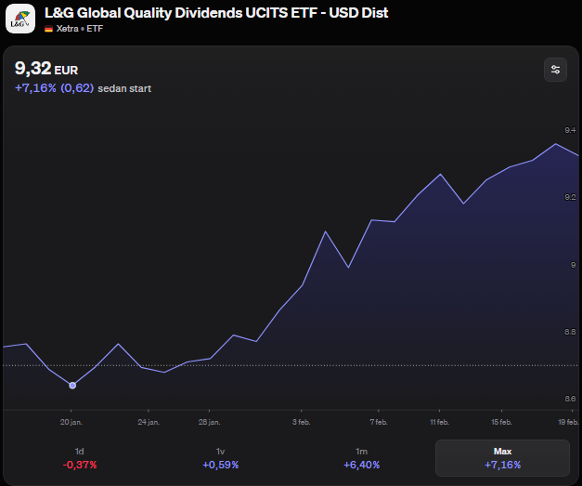Click the highlighted data point on the chart line
Viewport: 582px width, 486px height.
[72, 386]
